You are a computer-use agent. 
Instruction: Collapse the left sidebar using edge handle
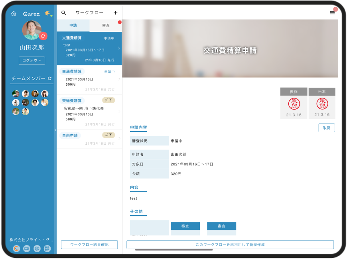55,130
